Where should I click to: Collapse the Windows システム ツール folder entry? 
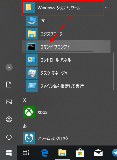(63, 8)
